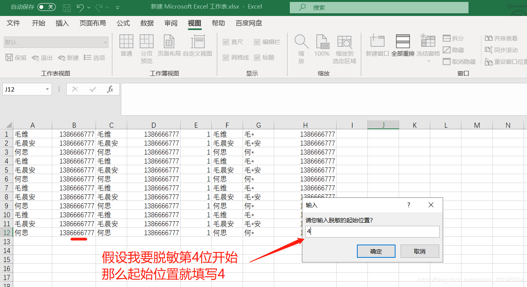527x287 pixels.
Task: Click 重设窗口位置 reset window position
Action: pos(506,62)
